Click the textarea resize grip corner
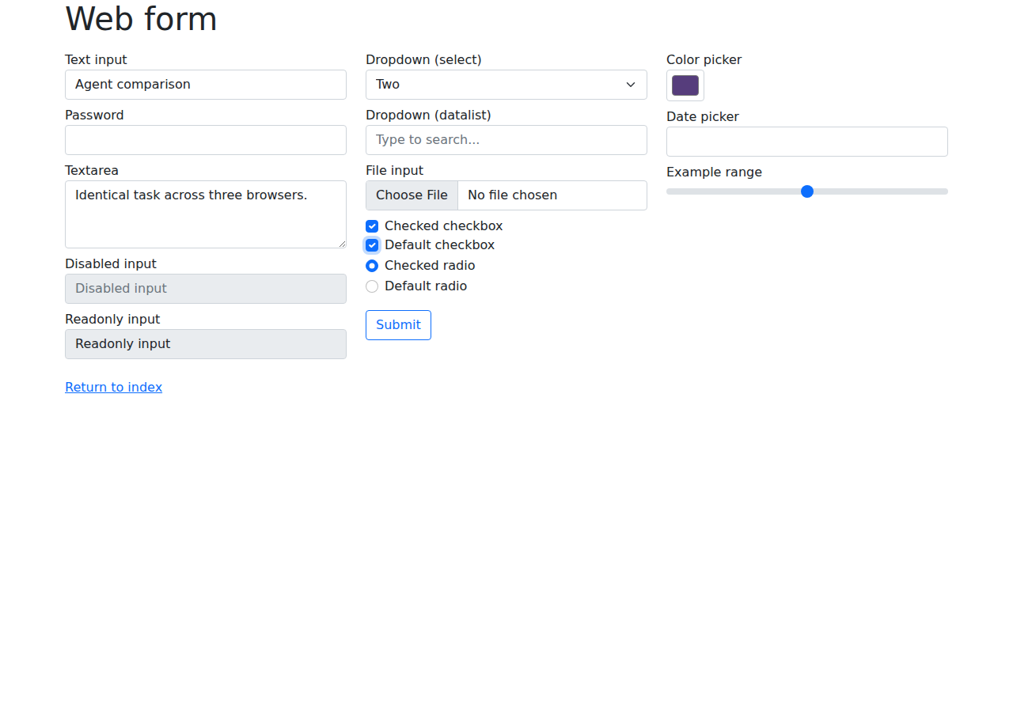This screenshot has height=712, width=1013. click(x=342, y=244)
